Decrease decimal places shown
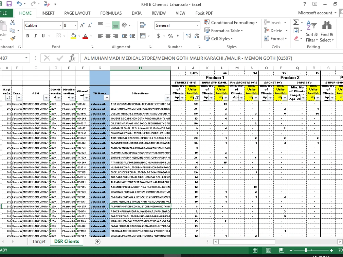This screenshot has height=257, width=343. tap(197, 36)
